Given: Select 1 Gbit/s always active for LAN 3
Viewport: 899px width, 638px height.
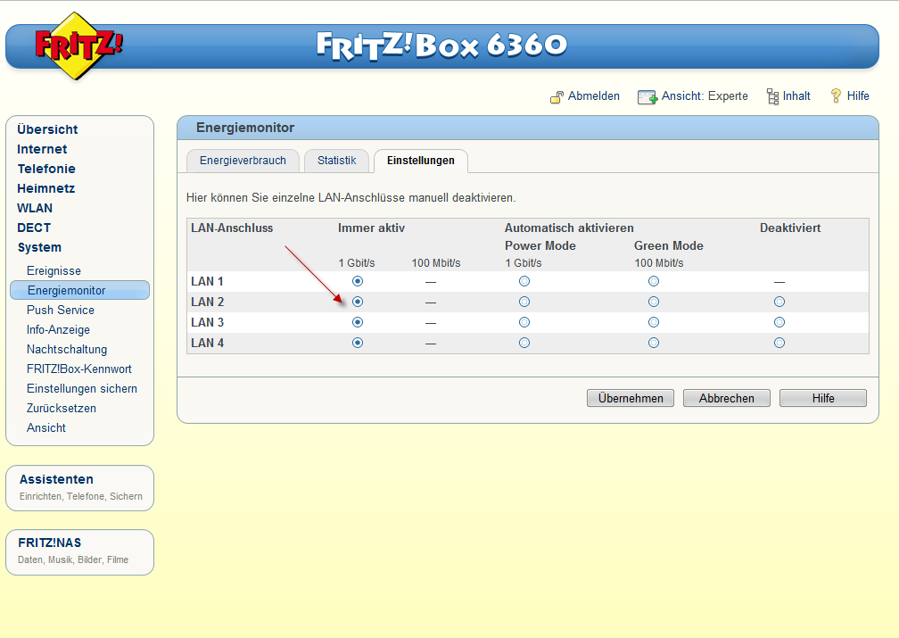Looking at the screenshot, I should click(x=358, y=322).
